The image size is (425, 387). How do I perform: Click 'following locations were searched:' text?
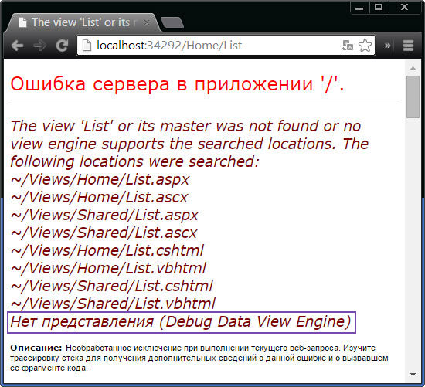pos(134,161)
